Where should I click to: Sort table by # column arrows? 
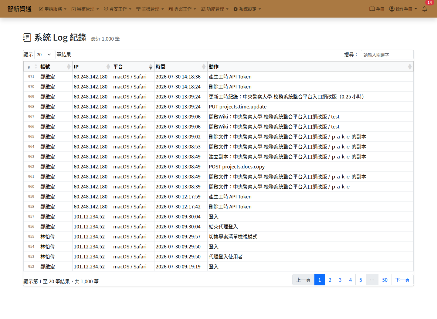tap(36, 67)
